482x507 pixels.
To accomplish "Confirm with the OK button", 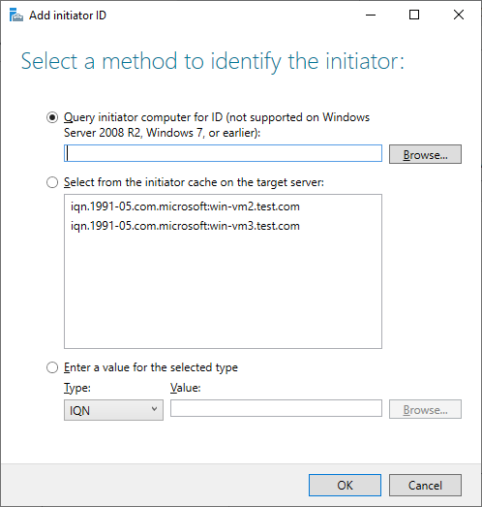I will coord(345,485).
